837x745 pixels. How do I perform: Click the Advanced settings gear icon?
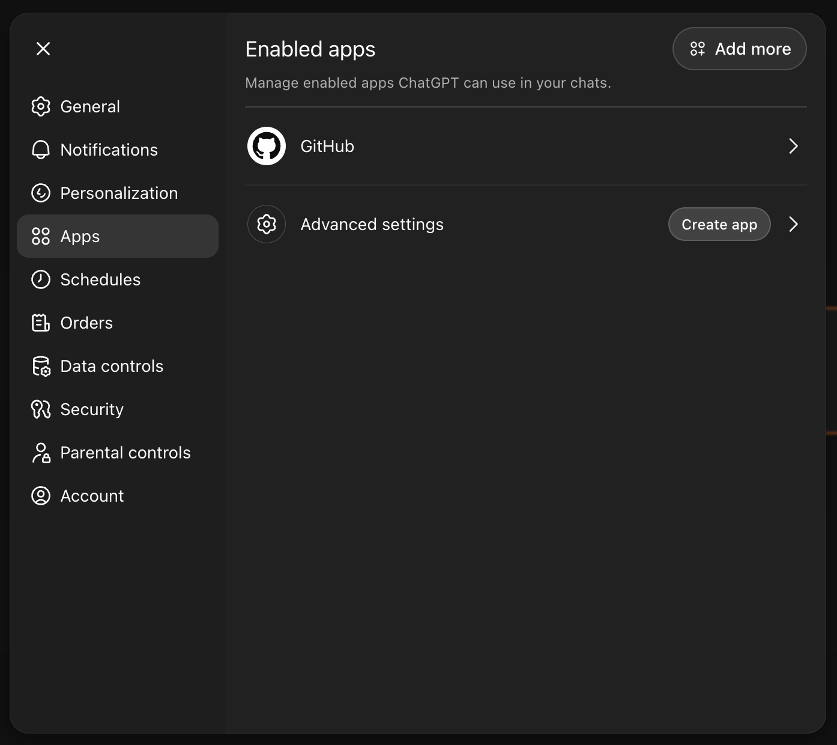tap(266, 224)
